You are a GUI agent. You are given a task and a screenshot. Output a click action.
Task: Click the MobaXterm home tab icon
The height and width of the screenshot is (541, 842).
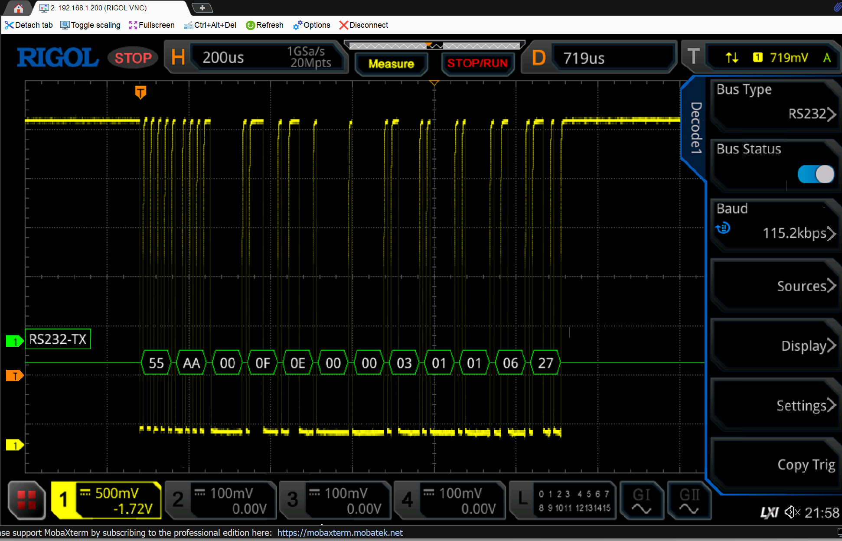click(x=18, y=8)
